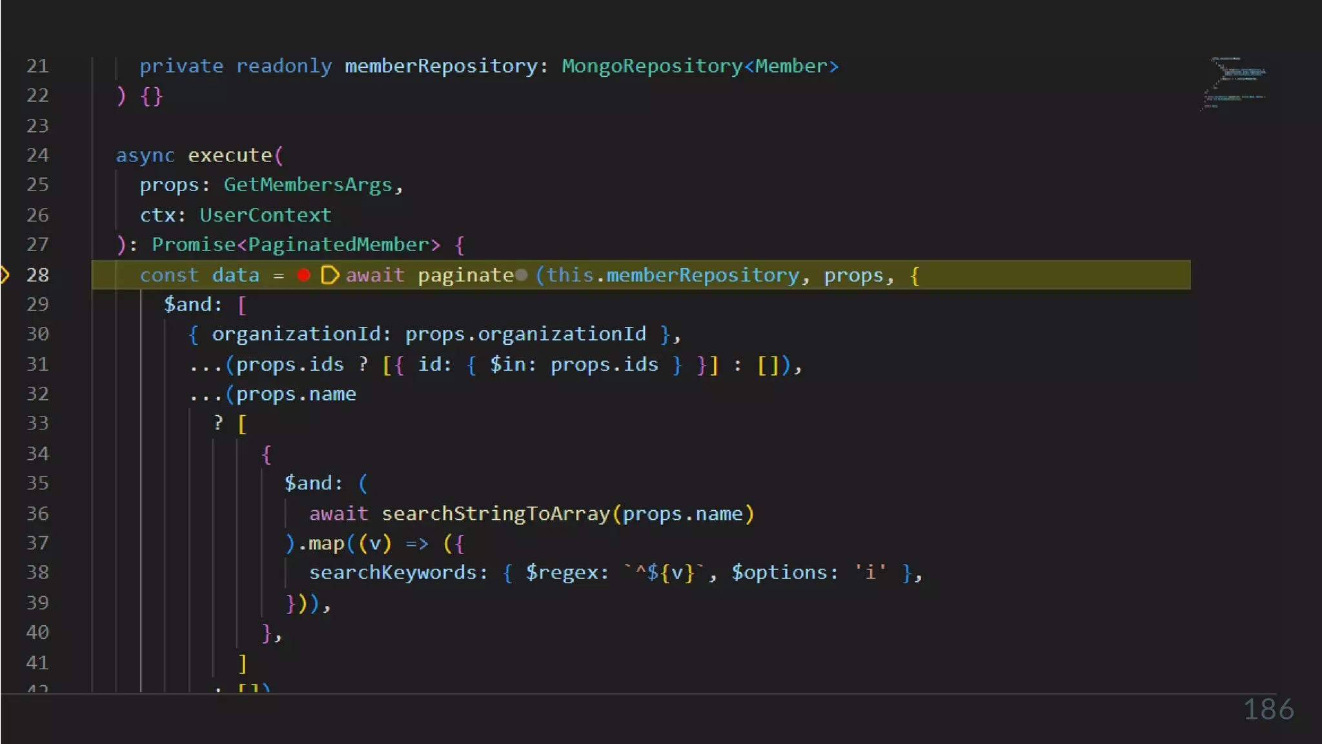Image resolution: width=1322 pixels, height=744 pixels.
Task: Click the grey inline breakpoint candidate after paginate
Action: coord(522,276)
